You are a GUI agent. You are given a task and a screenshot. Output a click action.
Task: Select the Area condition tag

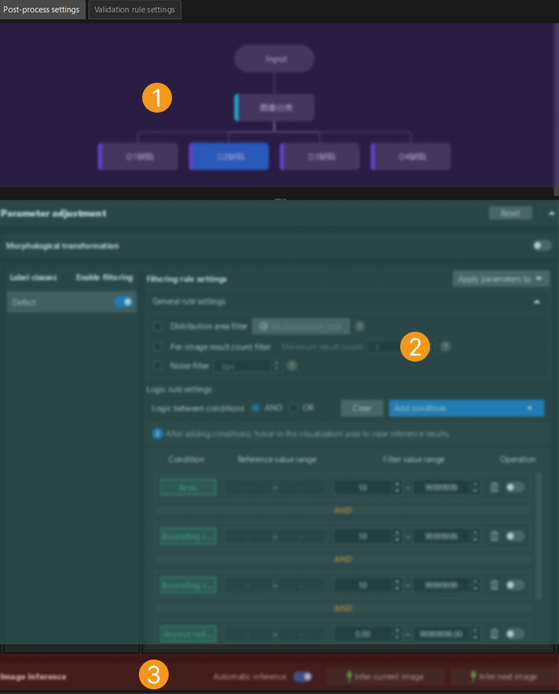click(x=188, y=487)
